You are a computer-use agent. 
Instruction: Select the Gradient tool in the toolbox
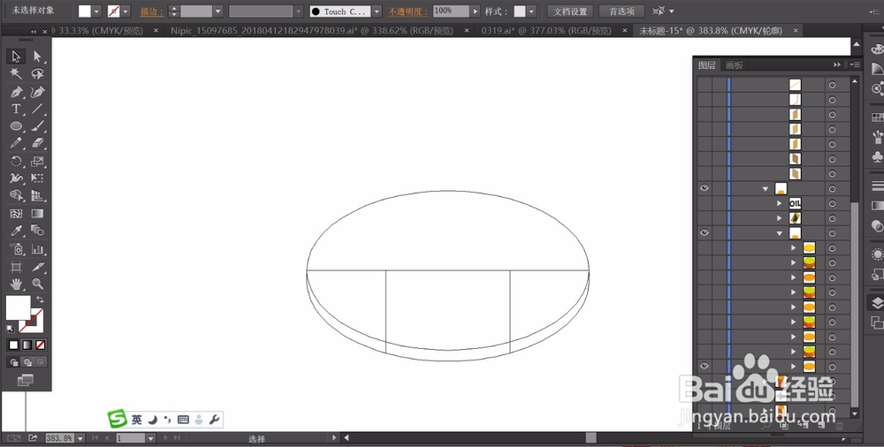37,214
